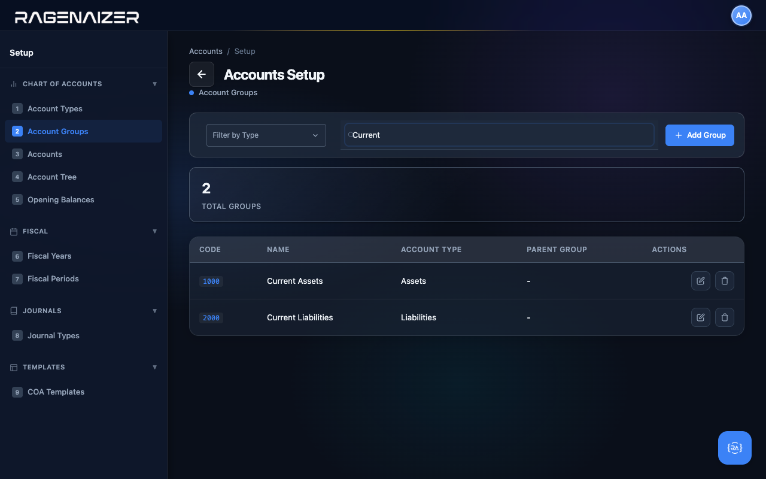Collapse the Chart of Accounts section
The image size is (766, 479).
click(155, 84)
